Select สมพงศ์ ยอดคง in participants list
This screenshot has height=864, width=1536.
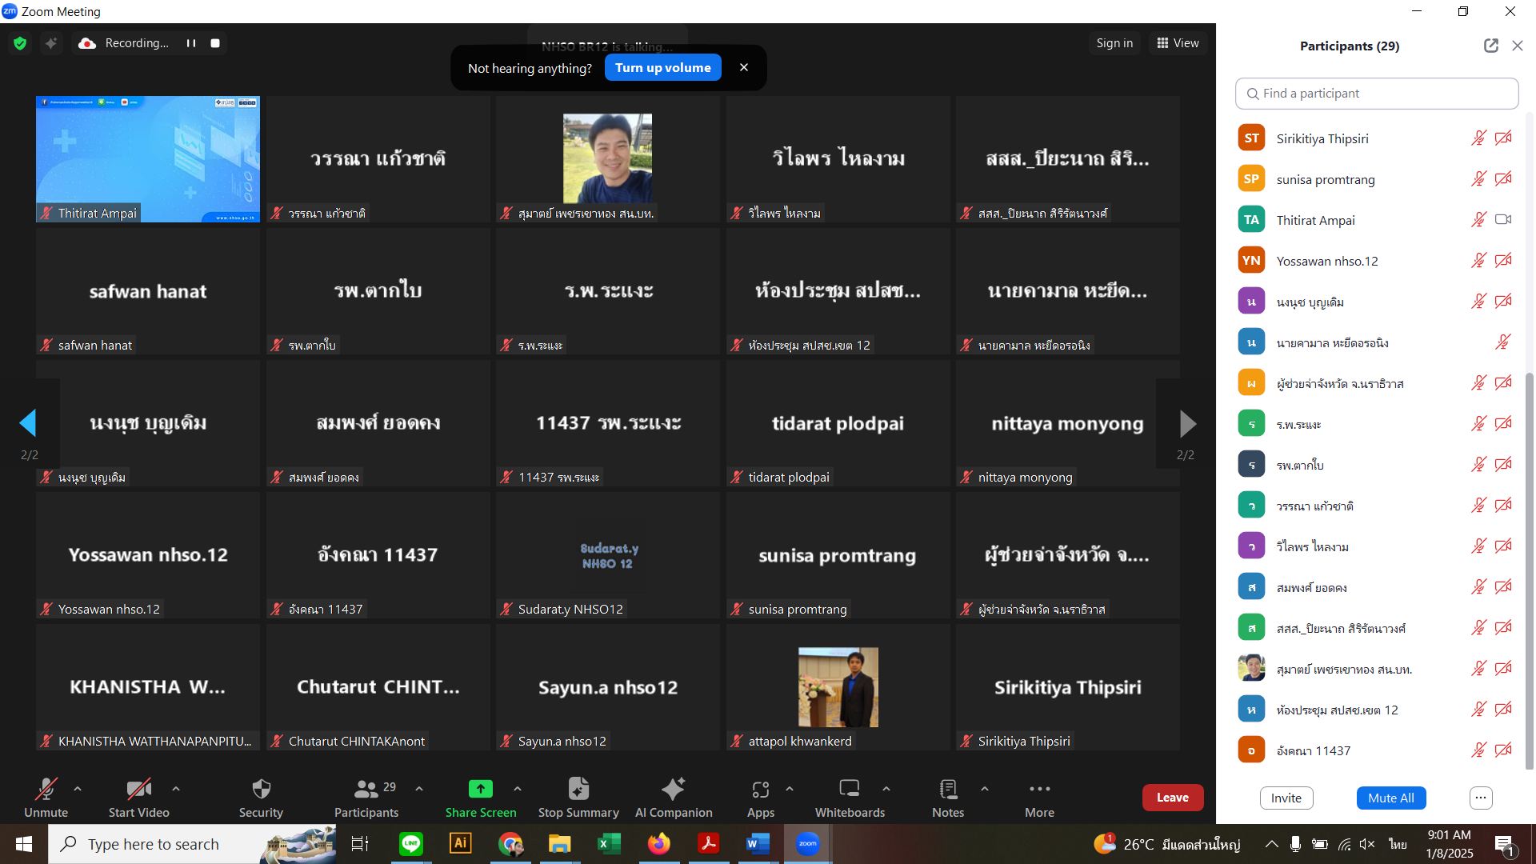pyautogui.click(x=1374, y=587)
